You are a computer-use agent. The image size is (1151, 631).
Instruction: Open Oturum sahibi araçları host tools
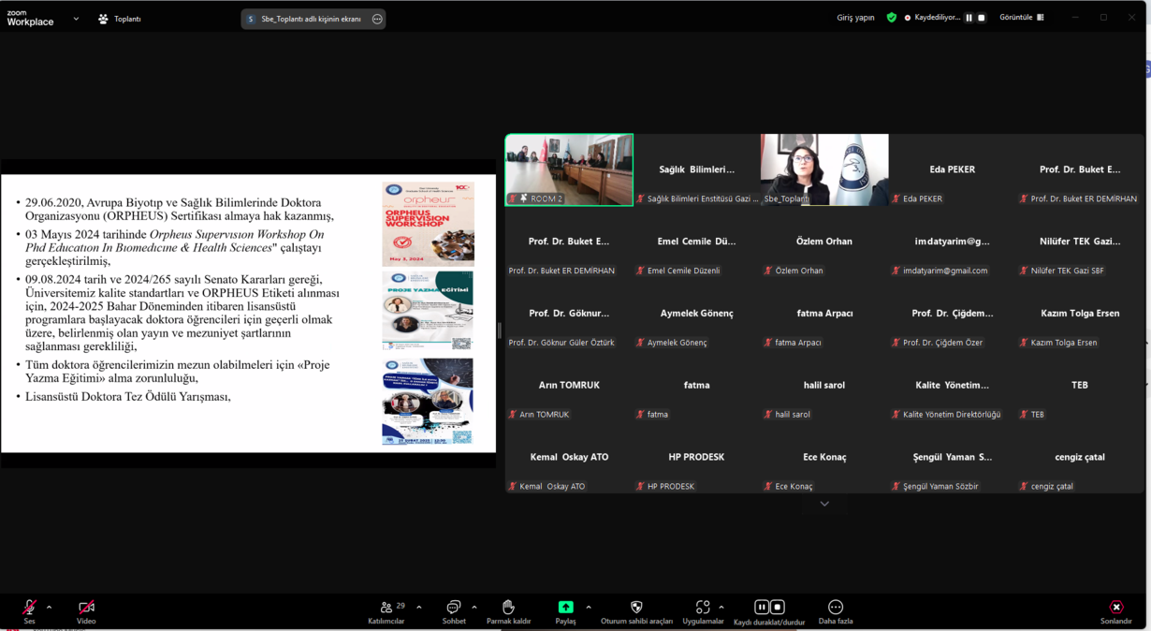pyautogui.click(x=636, y=609)
